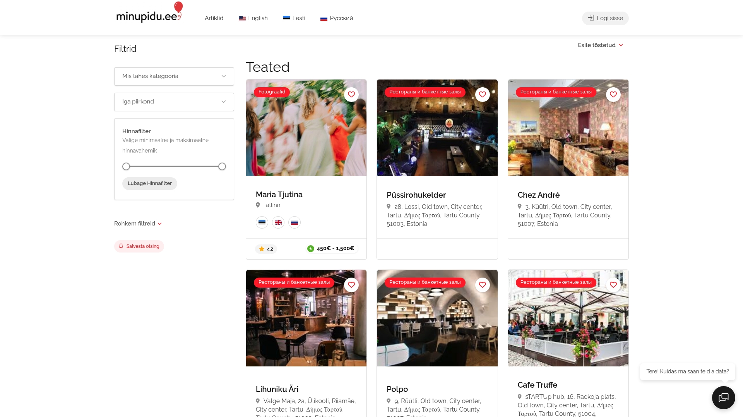
Task: Favorite the Polpo restaurant listing
Action: point(482,285)
